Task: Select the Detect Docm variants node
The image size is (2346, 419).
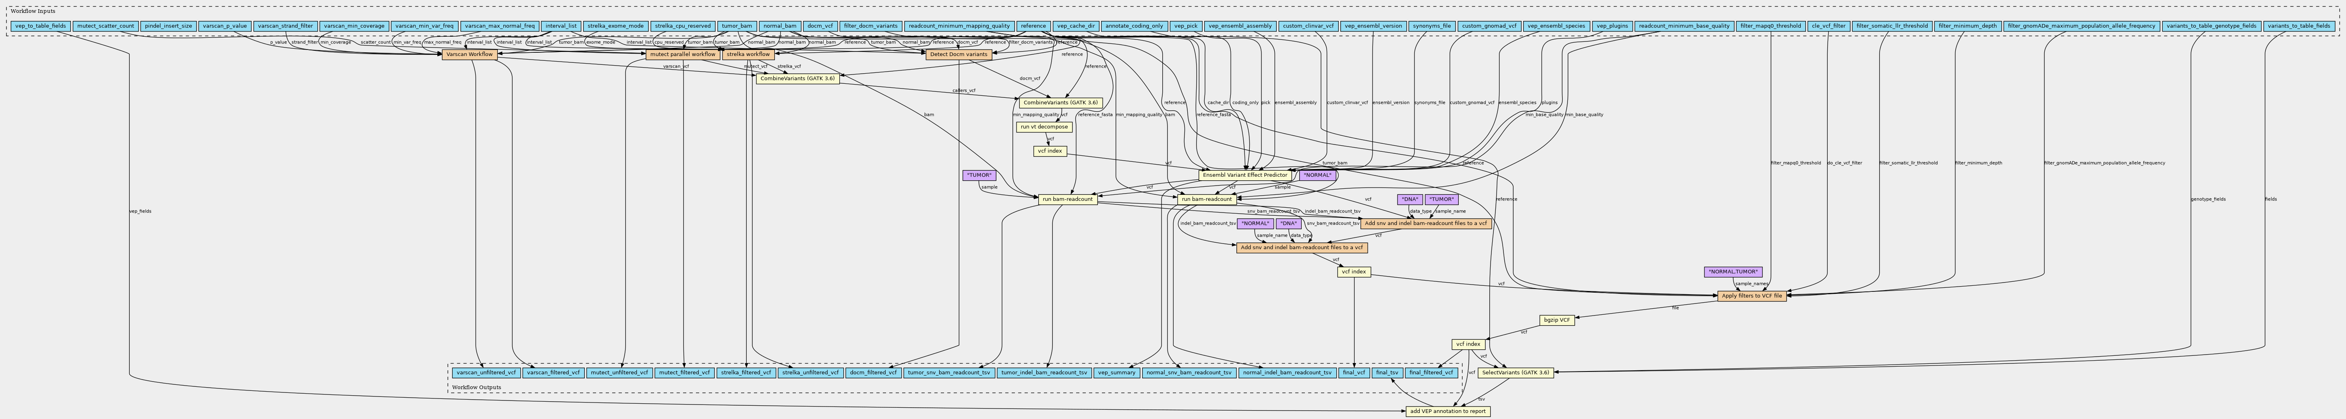Action: [958, 55]
